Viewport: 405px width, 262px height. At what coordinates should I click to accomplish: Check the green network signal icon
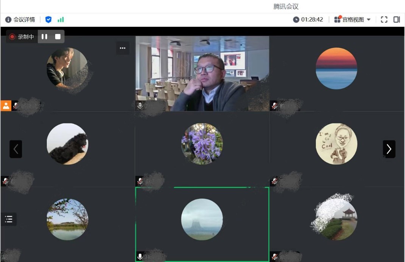click(x=61, y=20)
